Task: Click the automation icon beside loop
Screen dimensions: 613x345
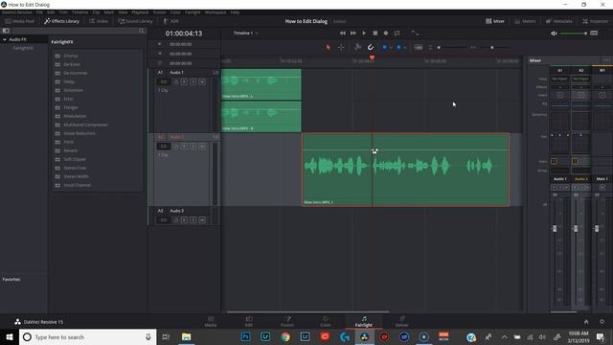Action: pos(415,34)
